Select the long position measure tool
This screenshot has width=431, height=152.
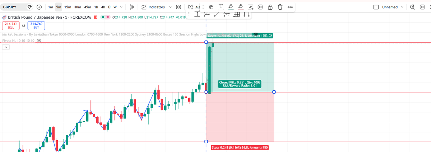[197, 14]
